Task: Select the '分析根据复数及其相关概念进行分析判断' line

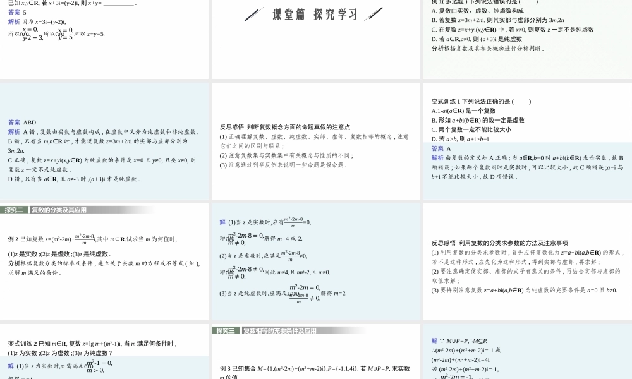Action: pyautogui.click(x=488, y=49)
